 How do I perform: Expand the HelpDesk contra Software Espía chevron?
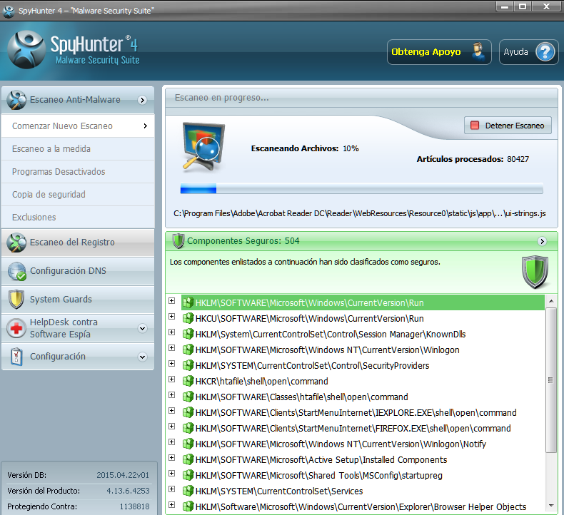click(x=142, y=329)
